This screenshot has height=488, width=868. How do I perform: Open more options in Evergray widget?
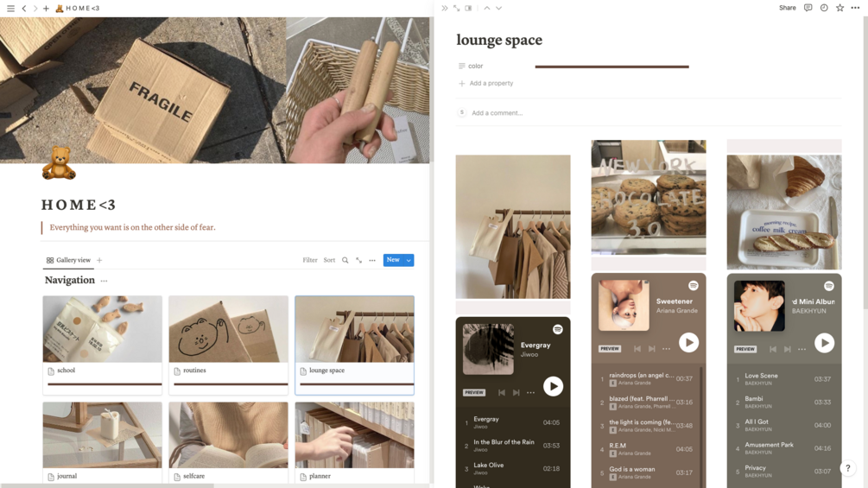pyautogui.click(x=531, y=392)
